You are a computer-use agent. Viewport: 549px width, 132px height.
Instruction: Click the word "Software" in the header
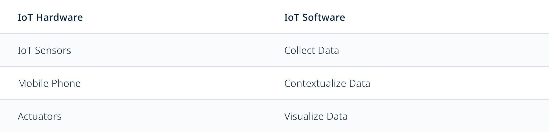324,17
